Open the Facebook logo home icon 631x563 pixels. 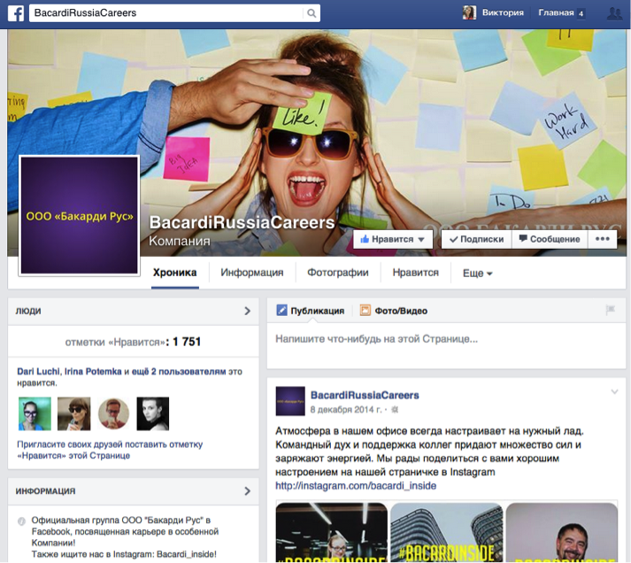click(x=16, y=13)
